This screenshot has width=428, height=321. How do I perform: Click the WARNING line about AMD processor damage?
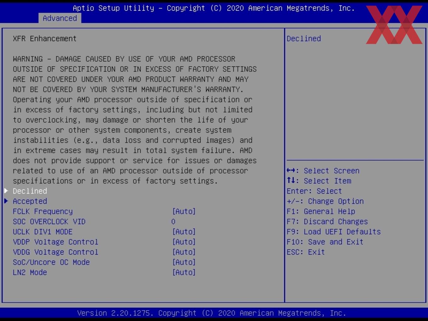click(x=124, y=59)
